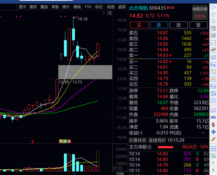Image resolution: width=217 pixels, height=175 pixels.
Task: Click the up-arrow previous stock icon
Action: point(213,14)
